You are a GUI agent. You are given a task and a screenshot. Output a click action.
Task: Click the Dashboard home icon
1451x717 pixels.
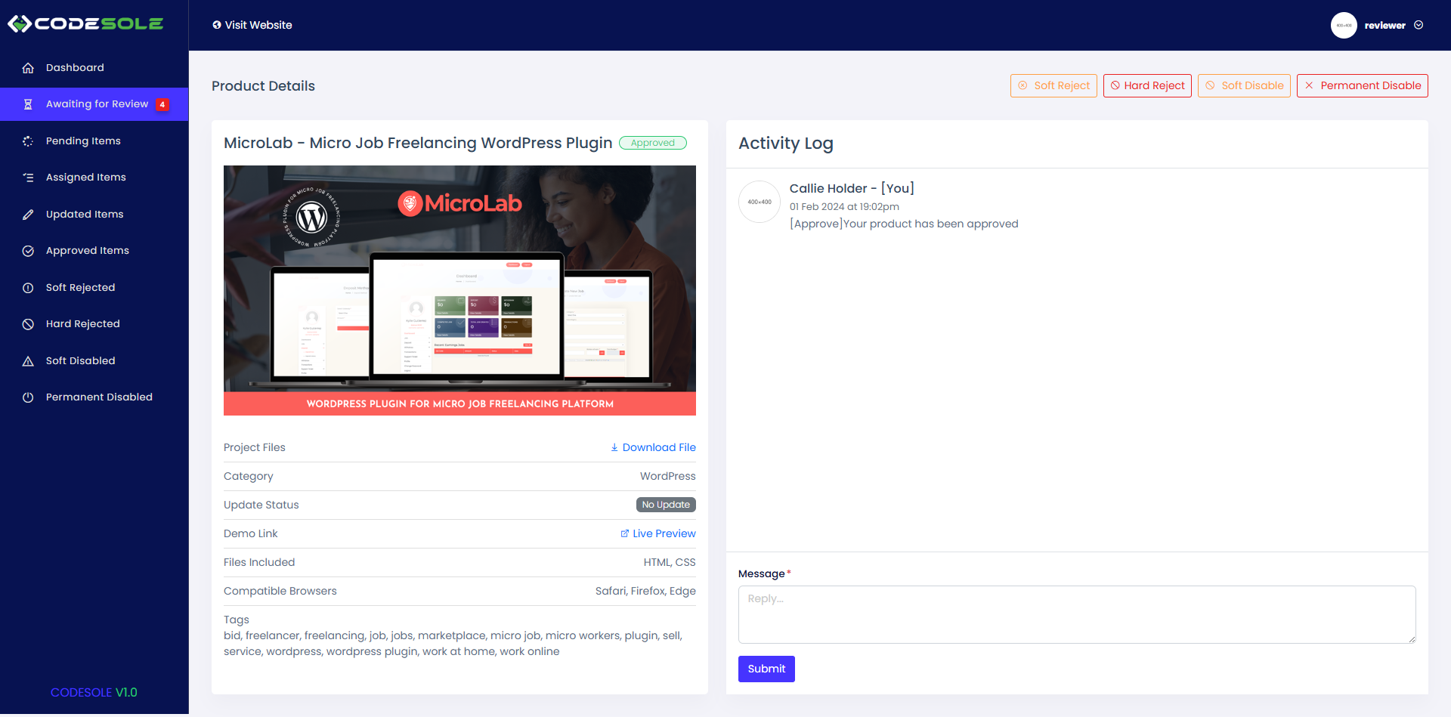28,68
